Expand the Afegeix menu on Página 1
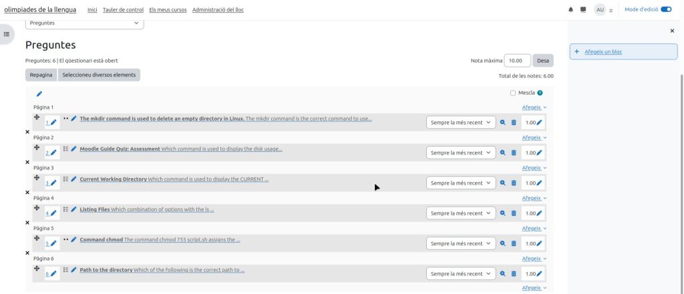This screenshot has height=294, width=684. coord(534,107)
